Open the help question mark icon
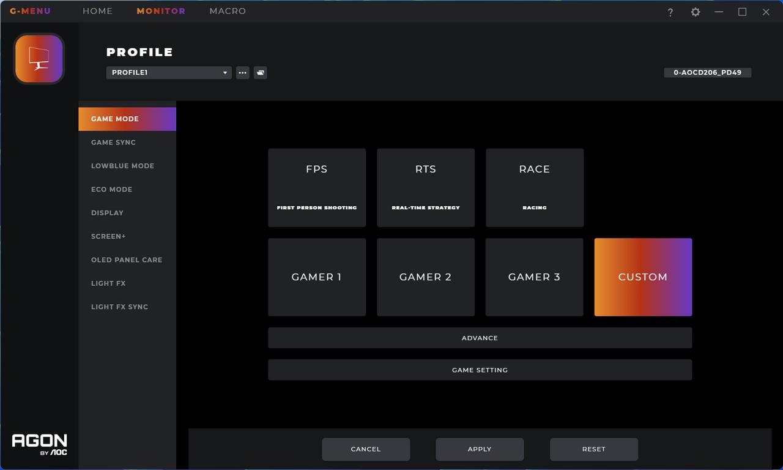Image resolution: width=783 pixels, height=470 pixels. (670, 12)
